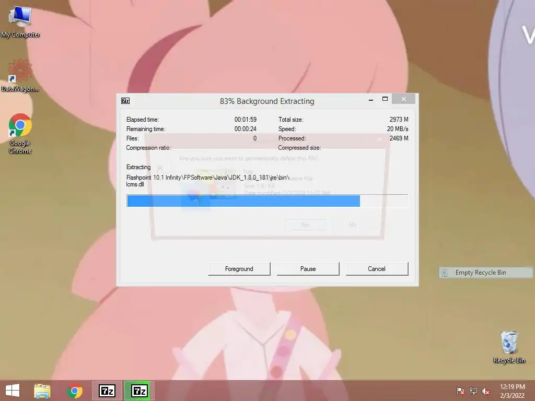Click the muted volume tray icon

click(x=486, y=391)
